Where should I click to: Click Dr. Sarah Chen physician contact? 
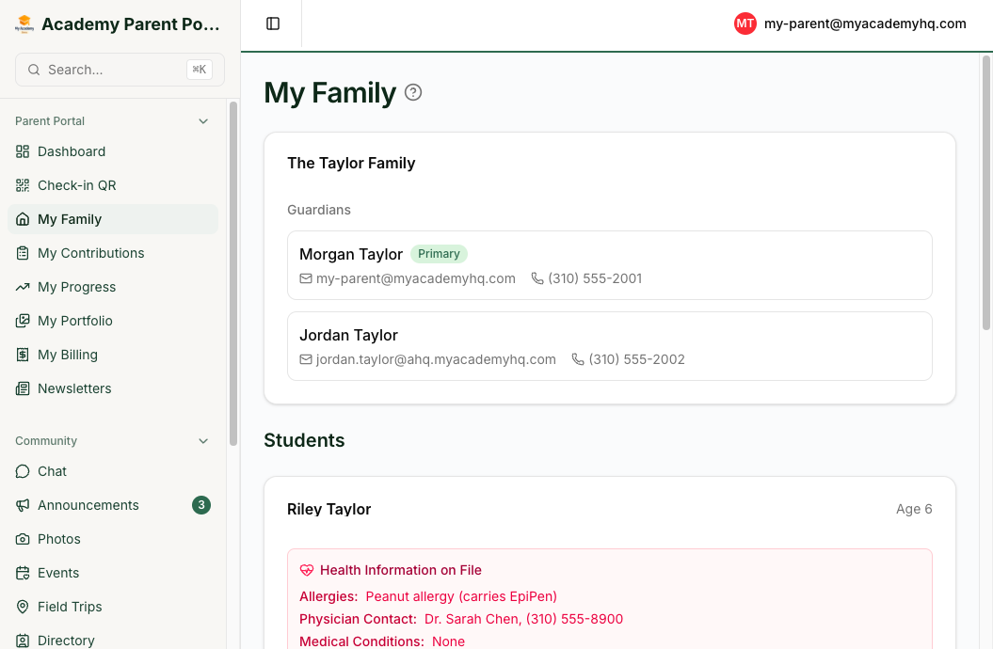523,619
